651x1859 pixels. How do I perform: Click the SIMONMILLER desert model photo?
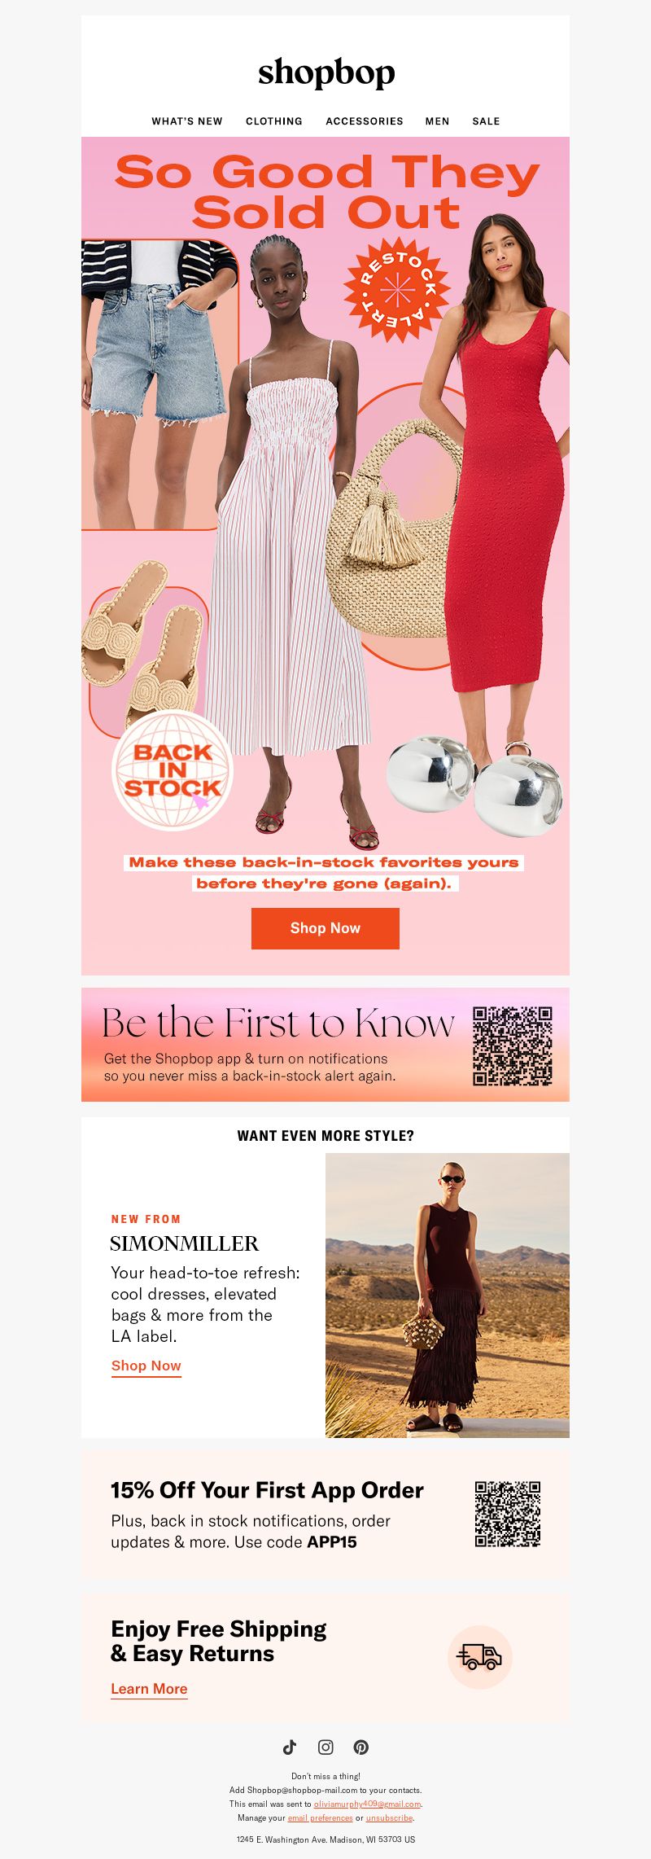(448, 1295)
